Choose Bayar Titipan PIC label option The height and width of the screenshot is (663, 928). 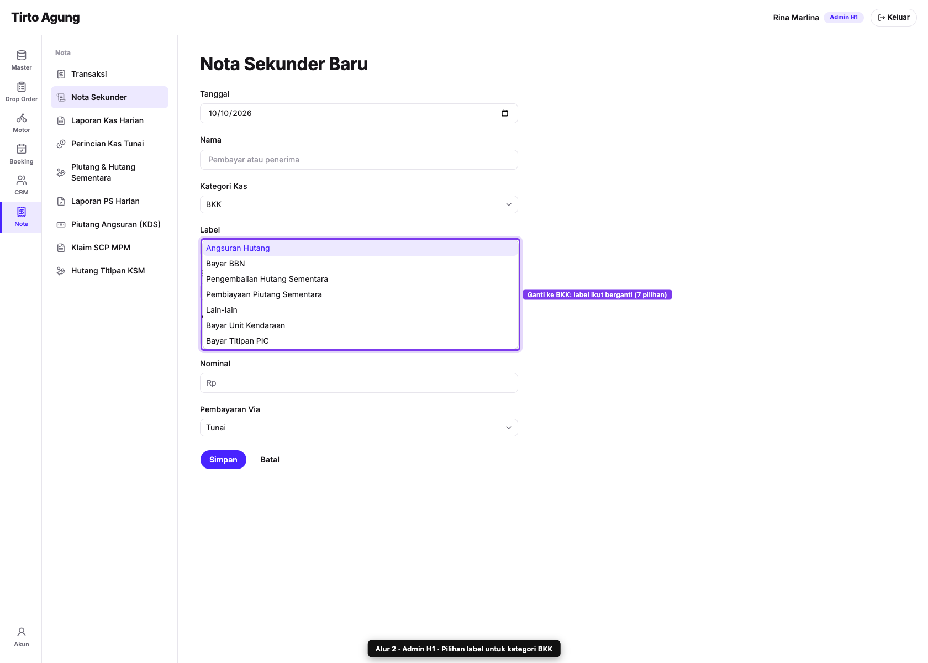click(360, 341)
